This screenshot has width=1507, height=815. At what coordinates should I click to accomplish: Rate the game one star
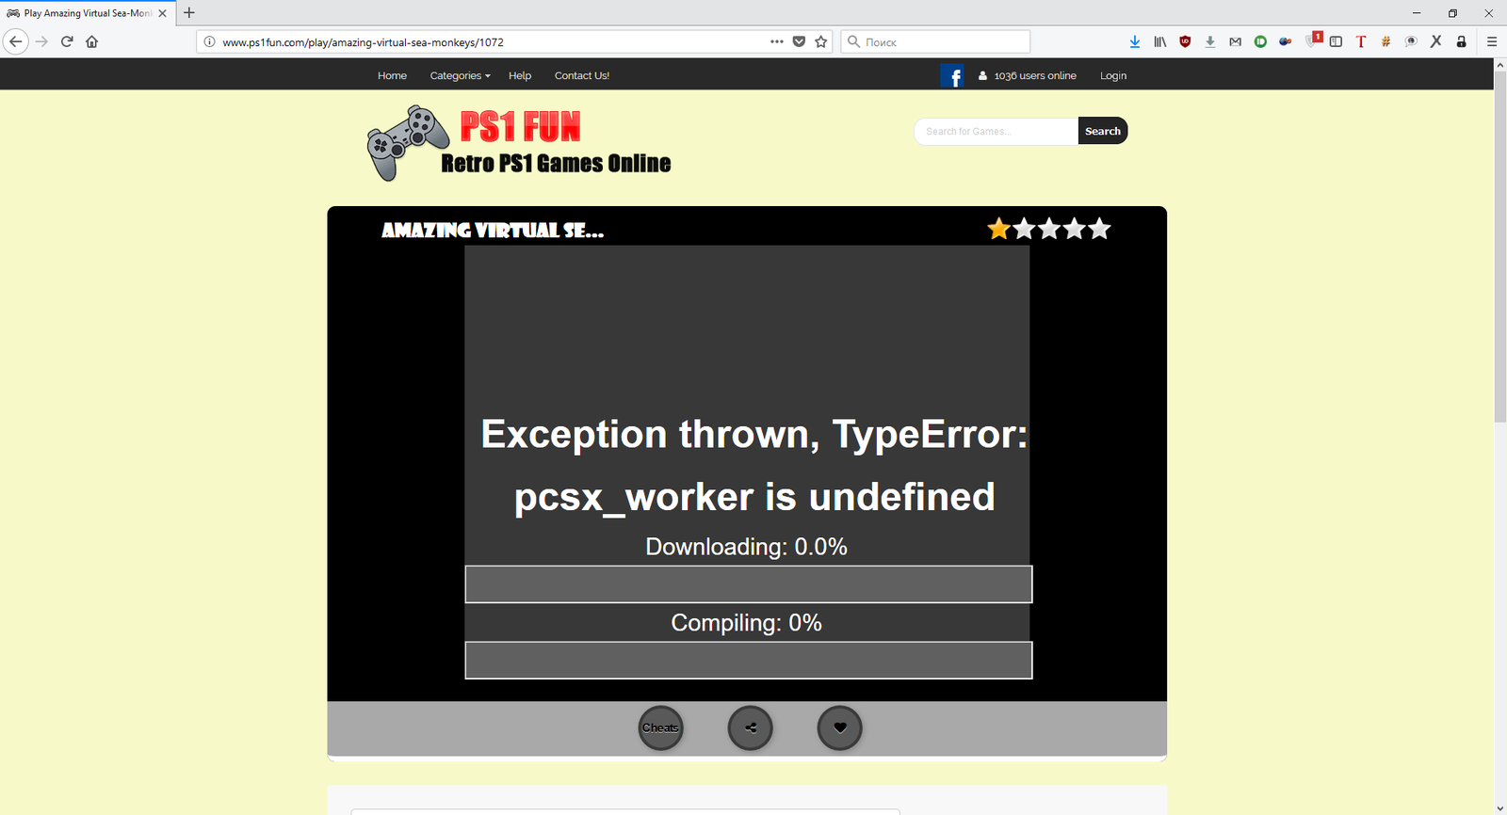click(x=998, y=229)
